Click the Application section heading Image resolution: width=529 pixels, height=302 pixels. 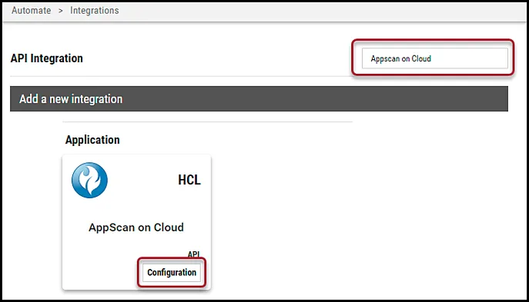click(92, 140)
